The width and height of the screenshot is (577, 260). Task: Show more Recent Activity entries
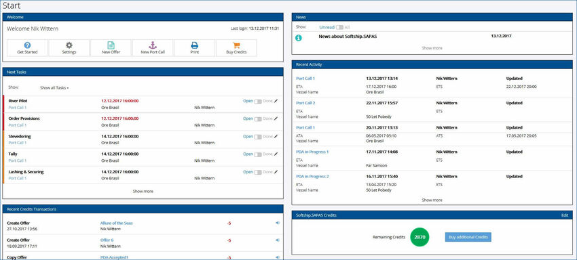click(x=432, y=200)
